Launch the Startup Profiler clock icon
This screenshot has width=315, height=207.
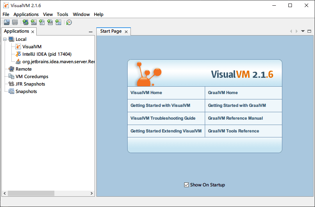click(69, 22)
